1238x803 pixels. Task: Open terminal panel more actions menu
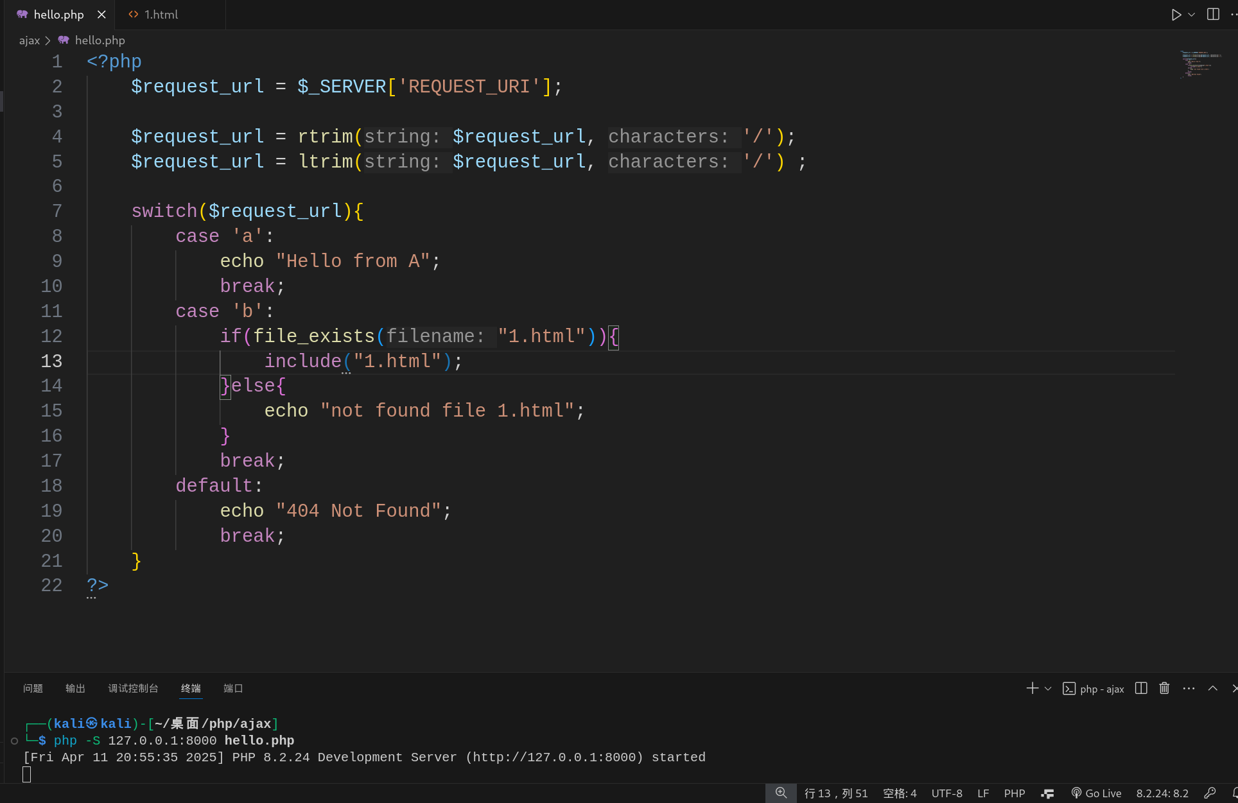1189,688
